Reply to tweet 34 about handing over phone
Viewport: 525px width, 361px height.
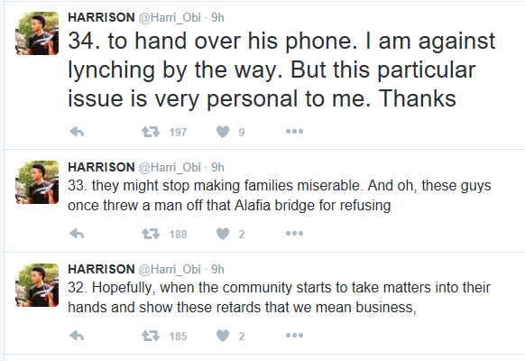pyautogui.click(x=77, y=132)
